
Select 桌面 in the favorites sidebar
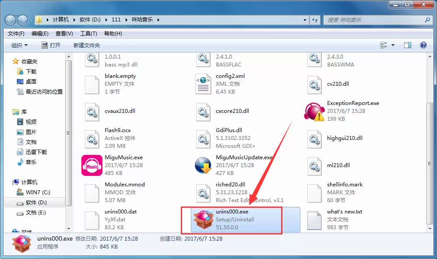coord(31,82)
